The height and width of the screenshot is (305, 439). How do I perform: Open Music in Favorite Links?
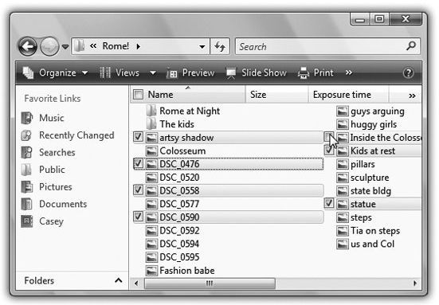pyautogui.click(x=52, y=118)
